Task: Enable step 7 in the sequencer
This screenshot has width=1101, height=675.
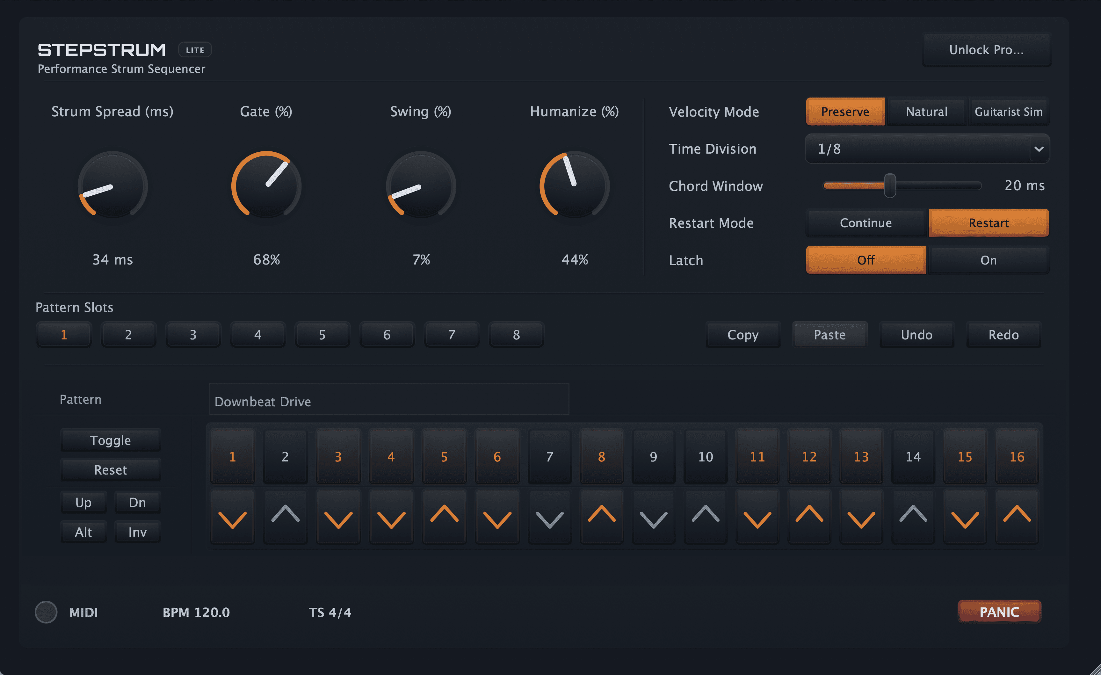Action: [550, 456]
